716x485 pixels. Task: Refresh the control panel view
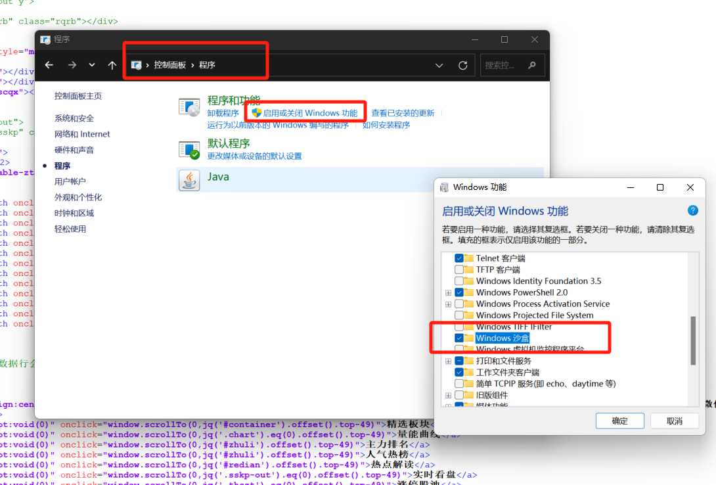pos(462,65)
